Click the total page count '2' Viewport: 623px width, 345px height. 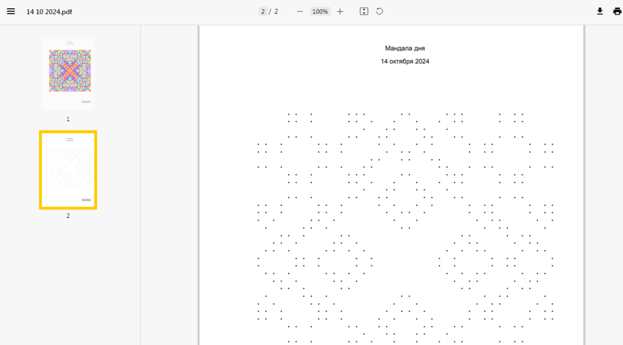click(276, 11)
